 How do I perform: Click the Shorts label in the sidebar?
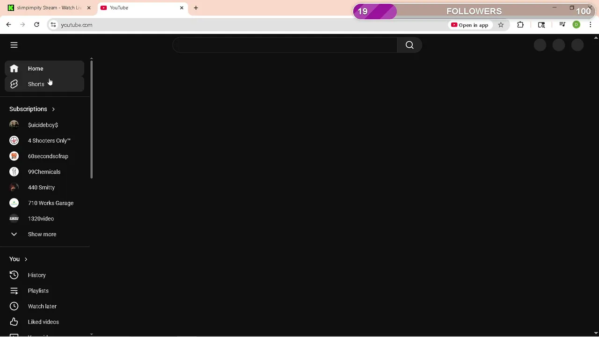(x=36, y=84)
